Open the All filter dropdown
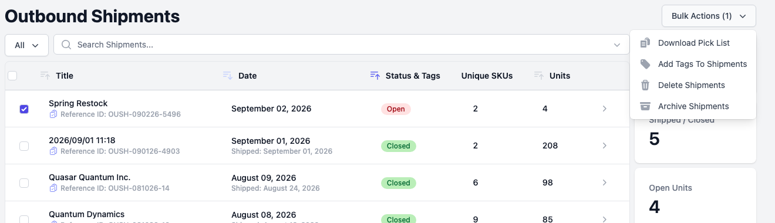The height and width of the screenshot is (223, 775). 26,45
